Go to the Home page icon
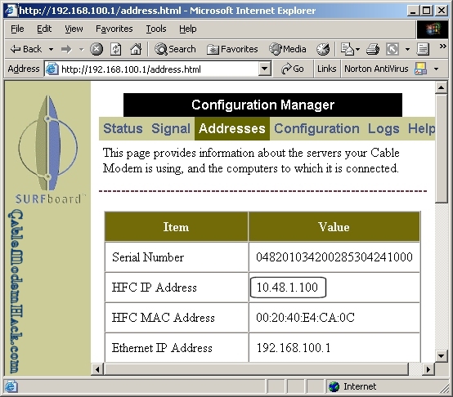Screen dimensions: 453x397 point(136,49)
